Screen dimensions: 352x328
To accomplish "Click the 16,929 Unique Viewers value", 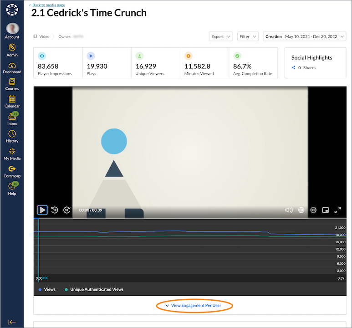I will coord(146,66).
